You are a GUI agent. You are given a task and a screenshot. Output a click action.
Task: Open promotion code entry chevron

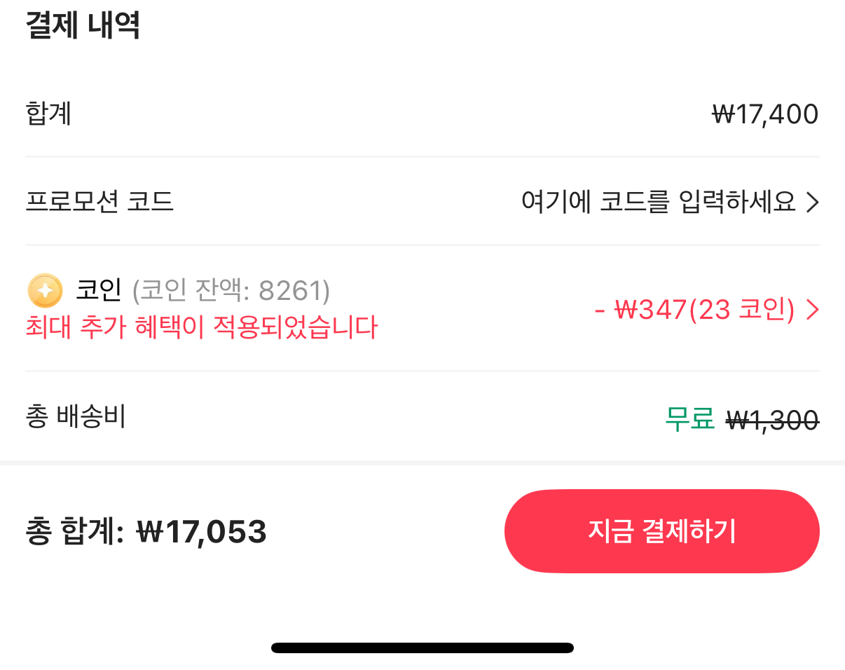tap(812, 203)
